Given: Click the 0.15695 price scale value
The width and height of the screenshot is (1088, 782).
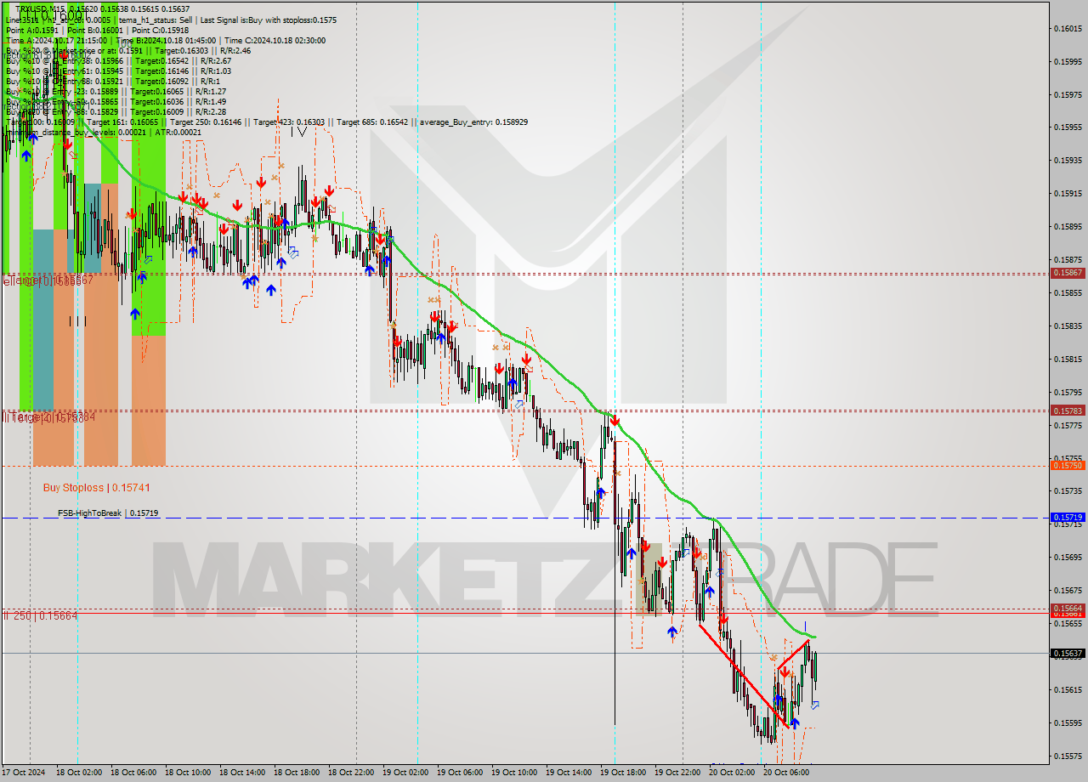Looking at the screenshot, I should point(1068,557).
